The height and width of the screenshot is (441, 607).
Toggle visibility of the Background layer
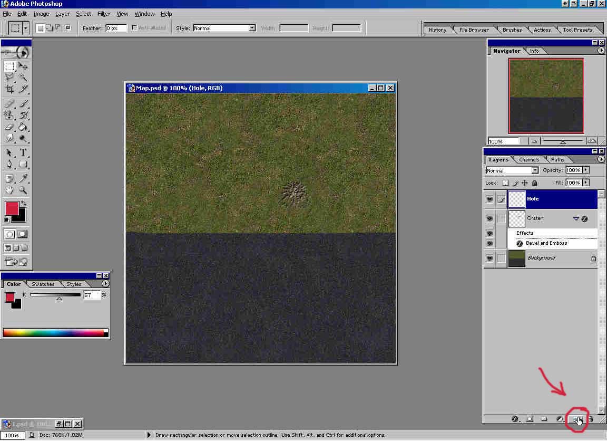point(489,258)
